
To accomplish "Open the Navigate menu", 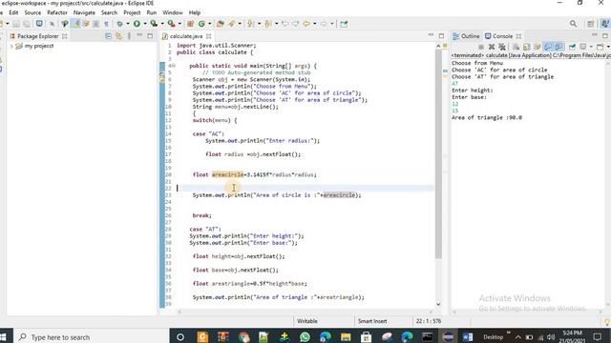I will 84,12.
